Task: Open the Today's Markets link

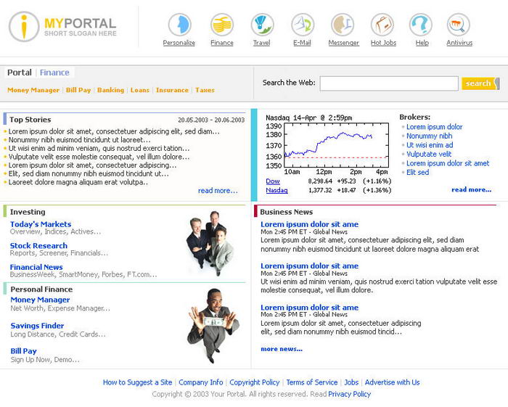Action: pyautogui.click(x=41, y=224)
